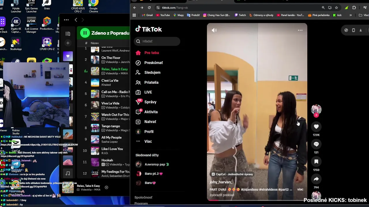
Task: Toggle video sound speaker icon
Action: click(x=214, y=30)
